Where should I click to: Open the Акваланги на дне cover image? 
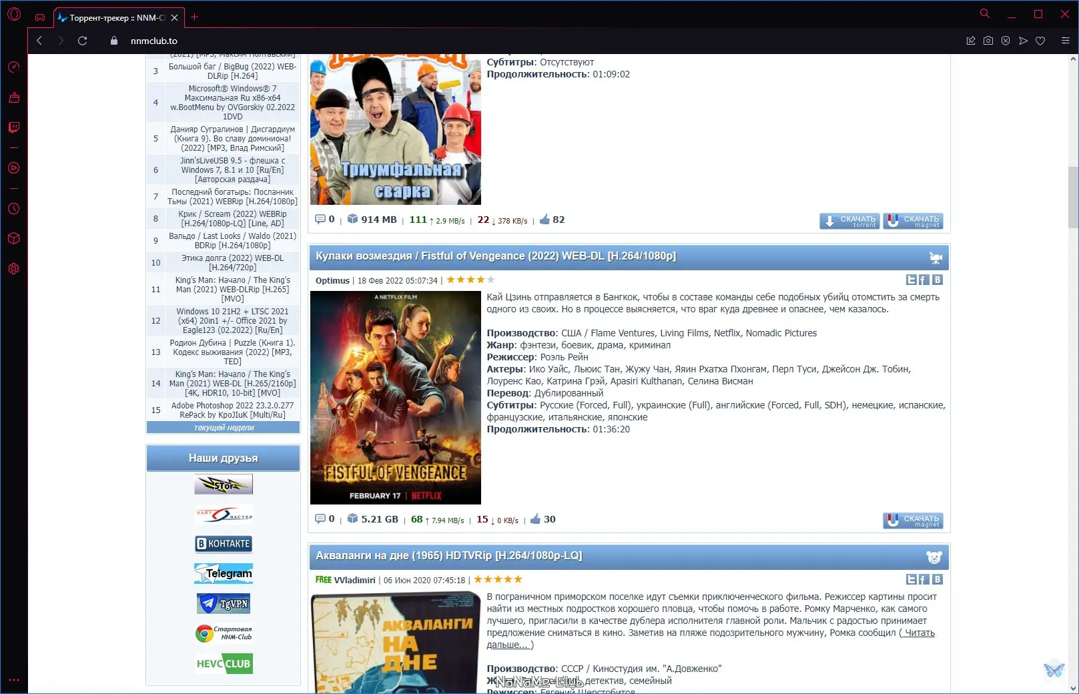click(396, 643)
